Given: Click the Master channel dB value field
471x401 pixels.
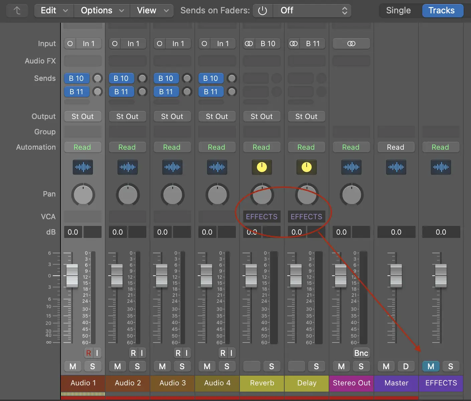Looking at the screenshot, I should click(x=396, y=232).
